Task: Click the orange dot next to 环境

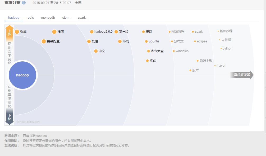Action: pyautogui.click(x=120, y=41)
